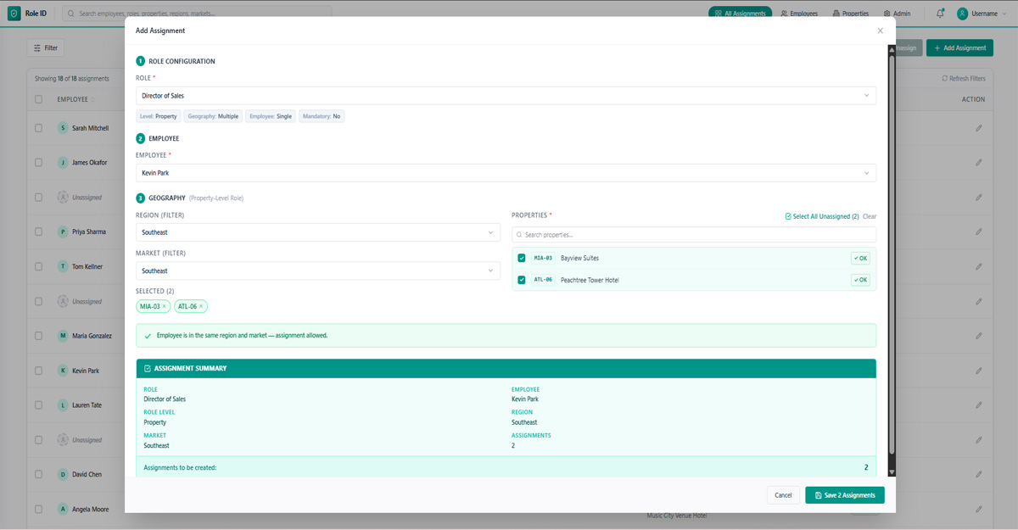Go to the Employees tab
The width and height of the screenshot is (1018, 530).
[x=799, y=14]
